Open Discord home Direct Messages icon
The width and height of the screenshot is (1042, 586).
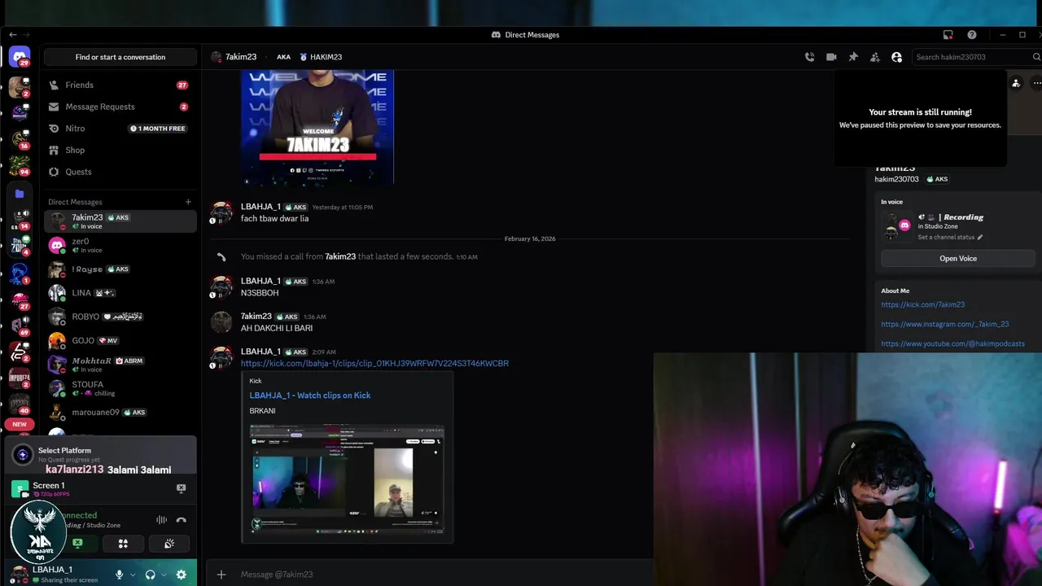20,57
